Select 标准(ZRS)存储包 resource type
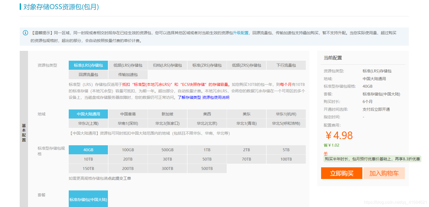Screen dimensions: 429x207 click(207, 65)
